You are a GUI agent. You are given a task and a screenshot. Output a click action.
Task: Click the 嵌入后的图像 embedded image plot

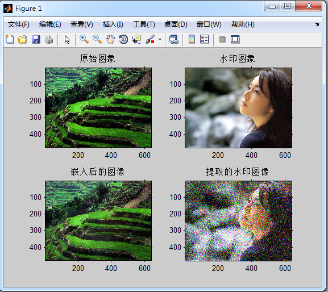(x=98, y=221)
